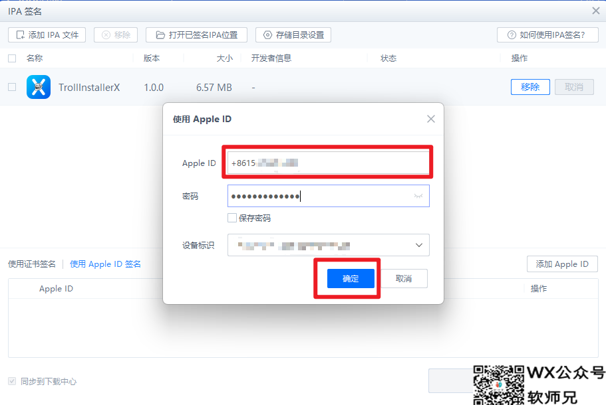The image size is (606, 405).
Task: Click the Apple ID column header in lower table
Action: [56, 289]
